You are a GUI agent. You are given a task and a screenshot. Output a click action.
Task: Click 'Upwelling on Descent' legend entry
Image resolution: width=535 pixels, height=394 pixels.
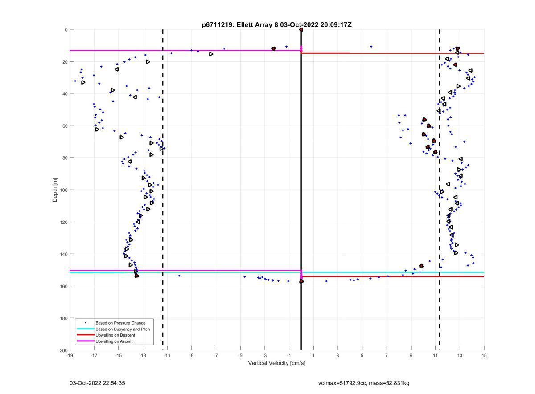coord(116,335)
